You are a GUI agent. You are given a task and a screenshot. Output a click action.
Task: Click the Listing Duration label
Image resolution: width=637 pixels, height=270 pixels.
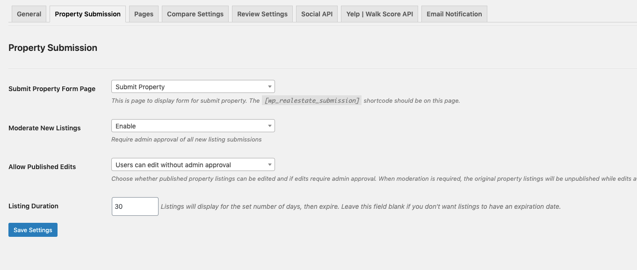[x=33, y=206]
